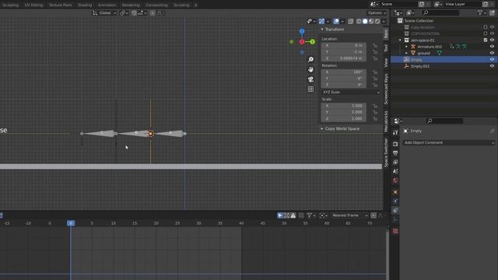Toggle camera view with the camera icon

[x=310, y=79]
